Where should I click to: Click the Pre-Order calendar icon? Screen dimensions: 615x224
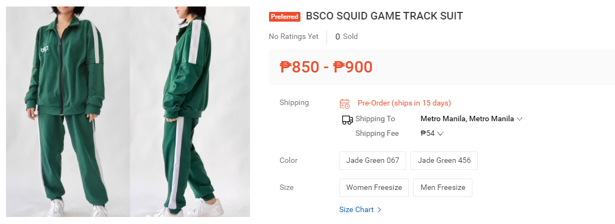[344, 103]
